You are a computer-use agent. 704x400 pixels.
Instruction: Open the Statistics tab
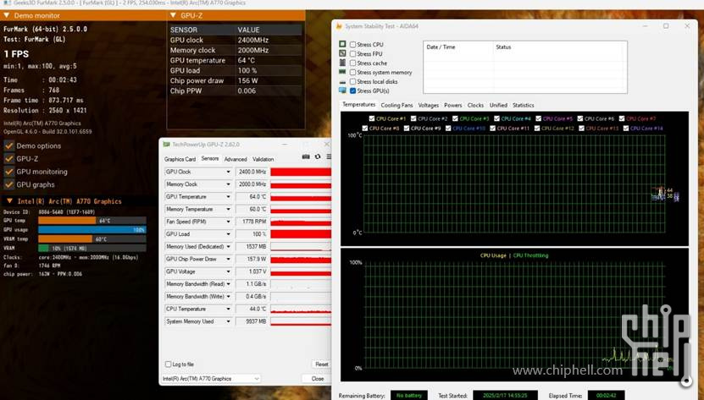pyautogui.click(x=524, y=106)
